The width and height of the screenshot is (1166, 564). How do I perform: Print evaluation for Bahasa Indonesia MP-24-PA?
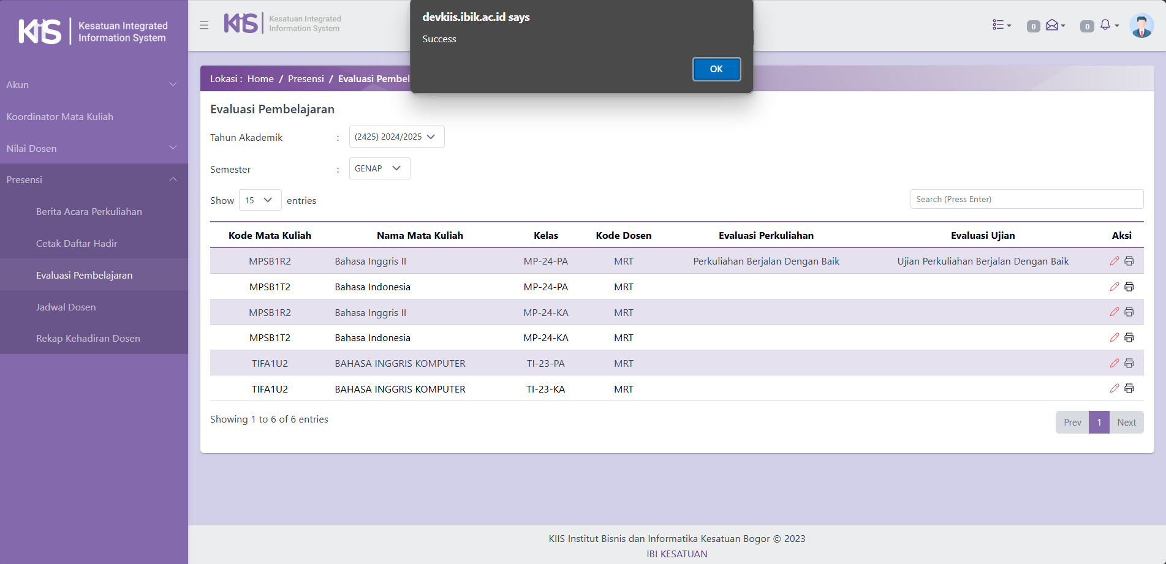point(1129,287)
